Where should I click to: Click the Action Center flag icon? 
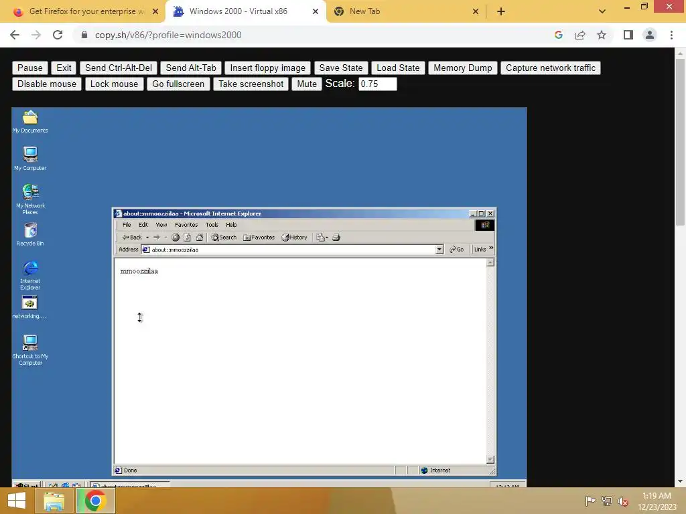point(590,501)
